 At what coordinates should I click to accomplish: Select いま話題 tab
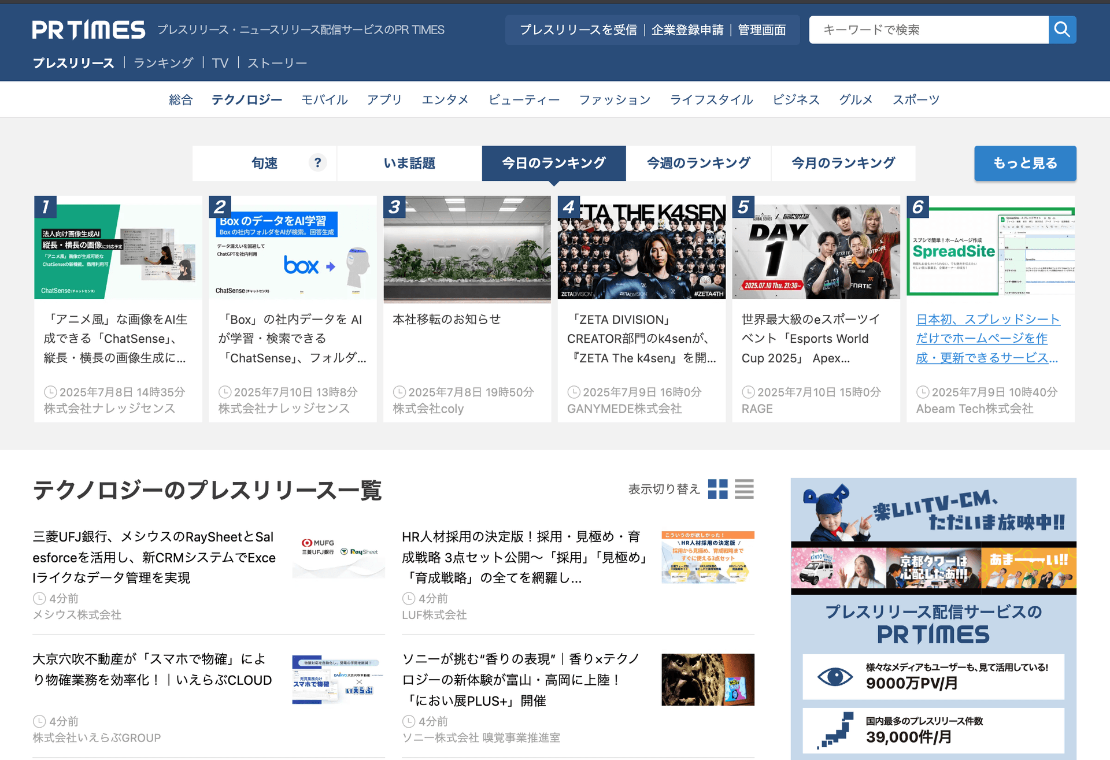(409, 163)
